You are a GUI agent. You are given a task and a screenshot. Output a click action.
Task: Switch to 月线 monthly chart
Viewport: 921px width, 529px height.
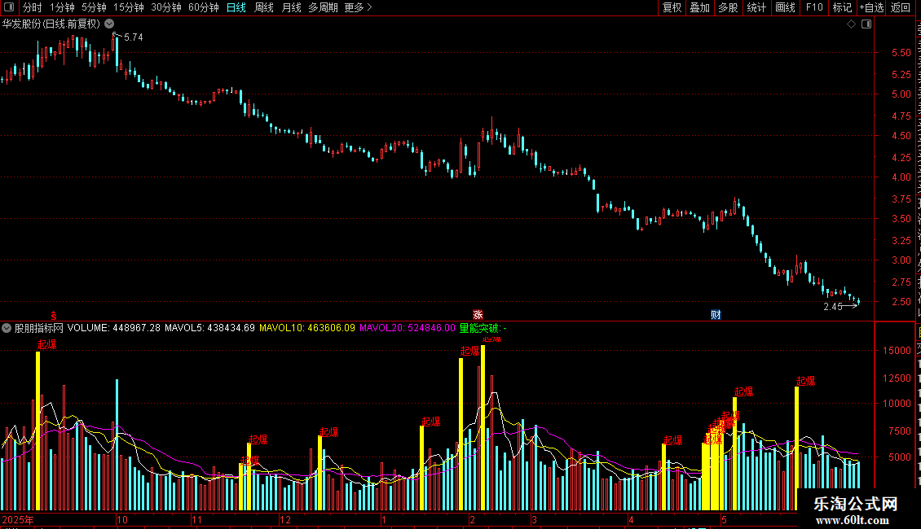(291, 7)
